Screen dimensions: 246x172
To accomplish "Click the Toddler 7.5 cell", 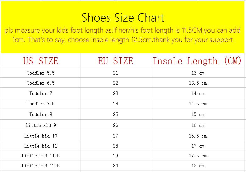I will [x=41, y=104].
